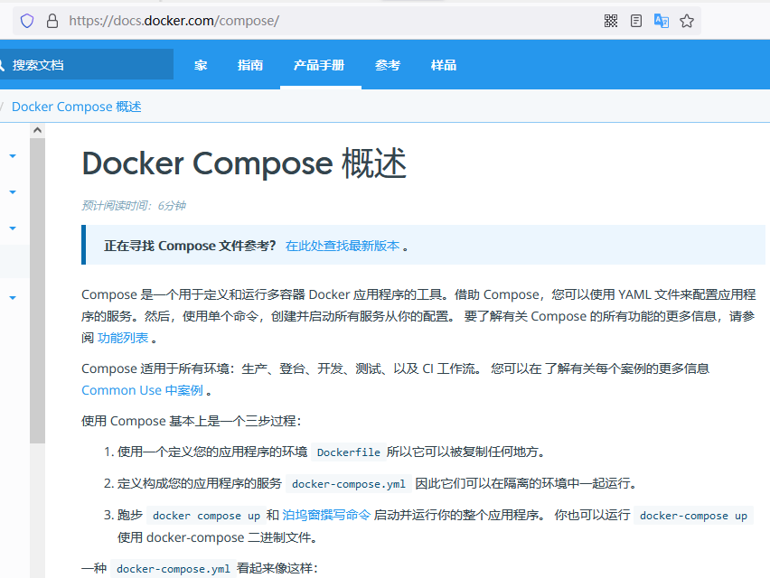Click the sidebar scrollbar up arrow

coord(37,130)
